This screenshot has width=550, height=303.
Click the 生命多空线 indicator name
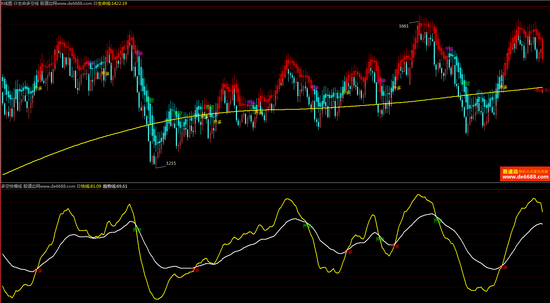pyautogui.click(x=28, y=3)
